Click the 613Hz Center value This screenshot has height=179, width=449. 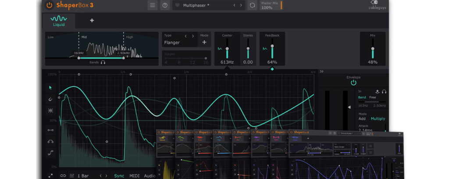click(227, 62)
